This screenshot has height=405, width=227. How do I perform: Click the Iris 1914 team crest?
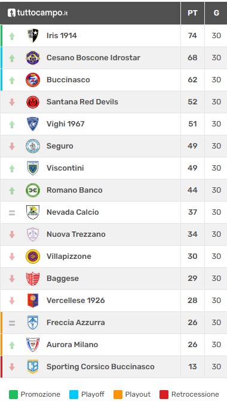(33, 36)
